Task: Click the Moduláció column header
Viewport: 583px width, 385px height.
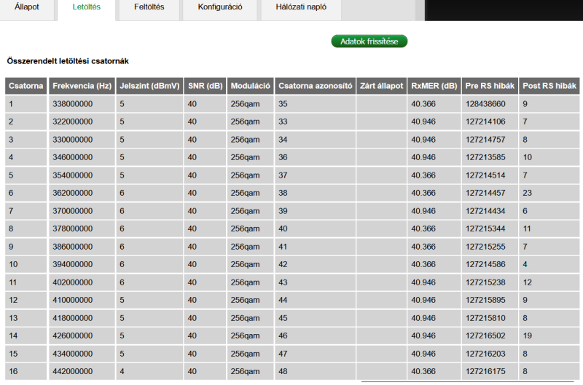Action: pos(250,86)
